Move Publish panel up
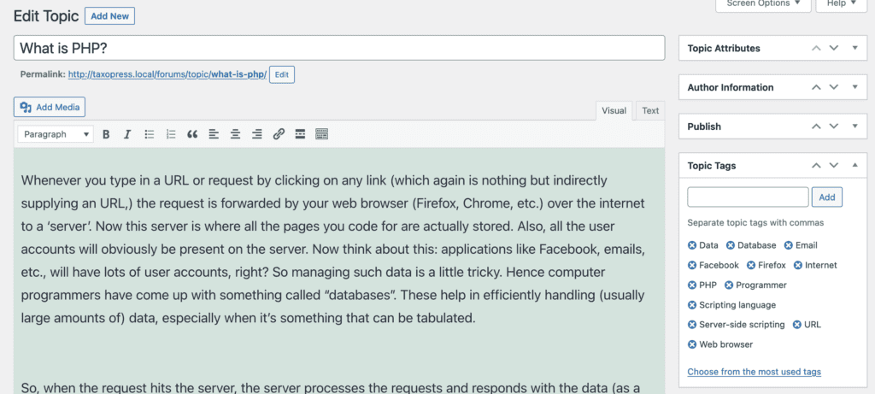Screen dimensions: 875x394 tap(816, 126)
